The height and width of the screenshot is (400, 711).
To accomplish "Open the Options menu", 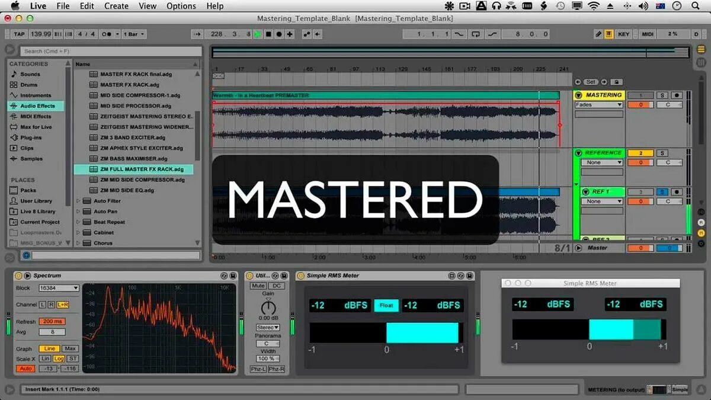I will 181,6.
